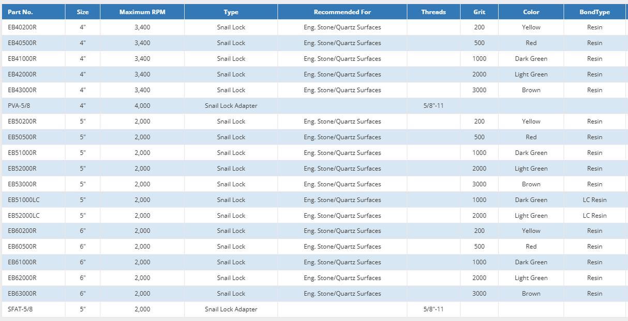Screen dimensions: 628x321
Task: Click the Part No. column header
Action: (x=21, y=12)
